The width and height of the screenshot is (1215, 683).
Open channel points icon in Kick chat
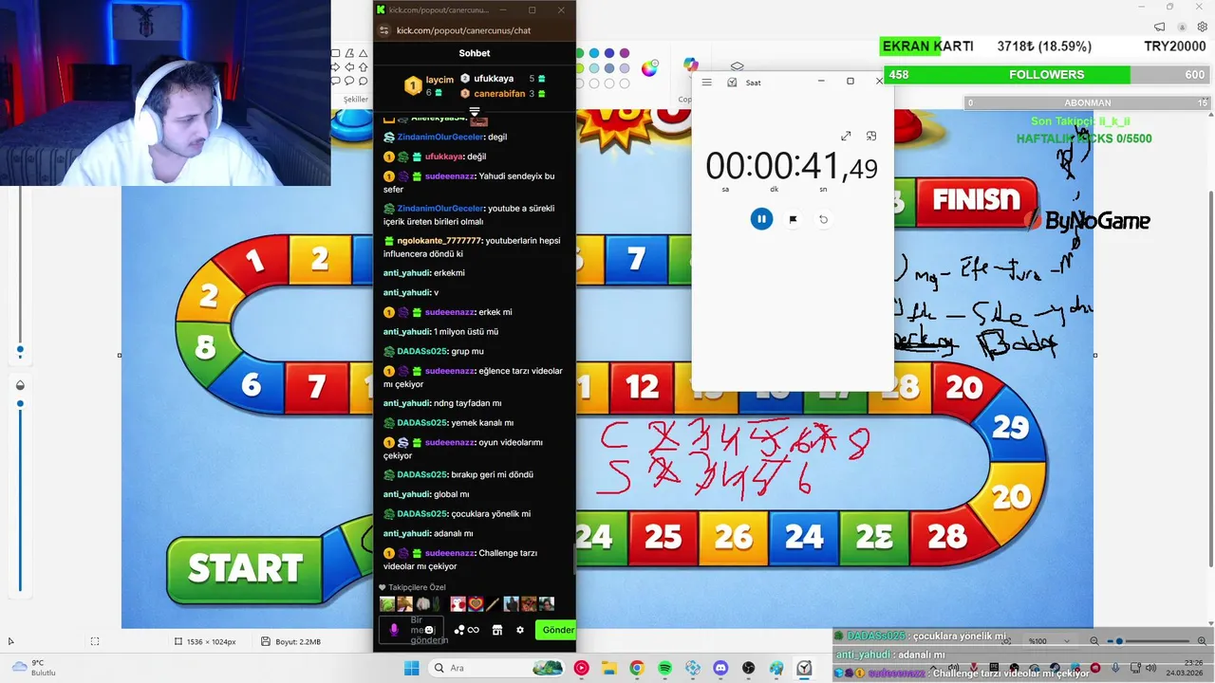pyautogui.click(x=466, y=630)
